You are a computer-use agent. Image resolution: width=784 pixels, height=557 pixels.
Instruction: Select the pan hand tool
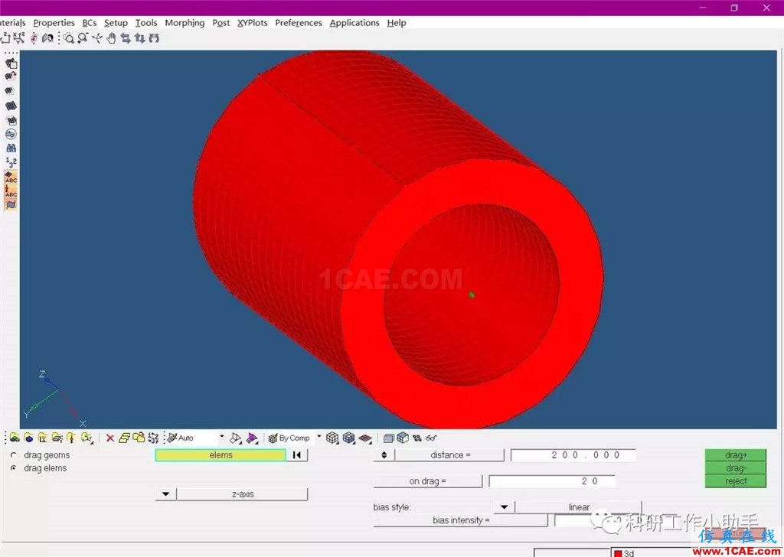[x=111, y=38]
